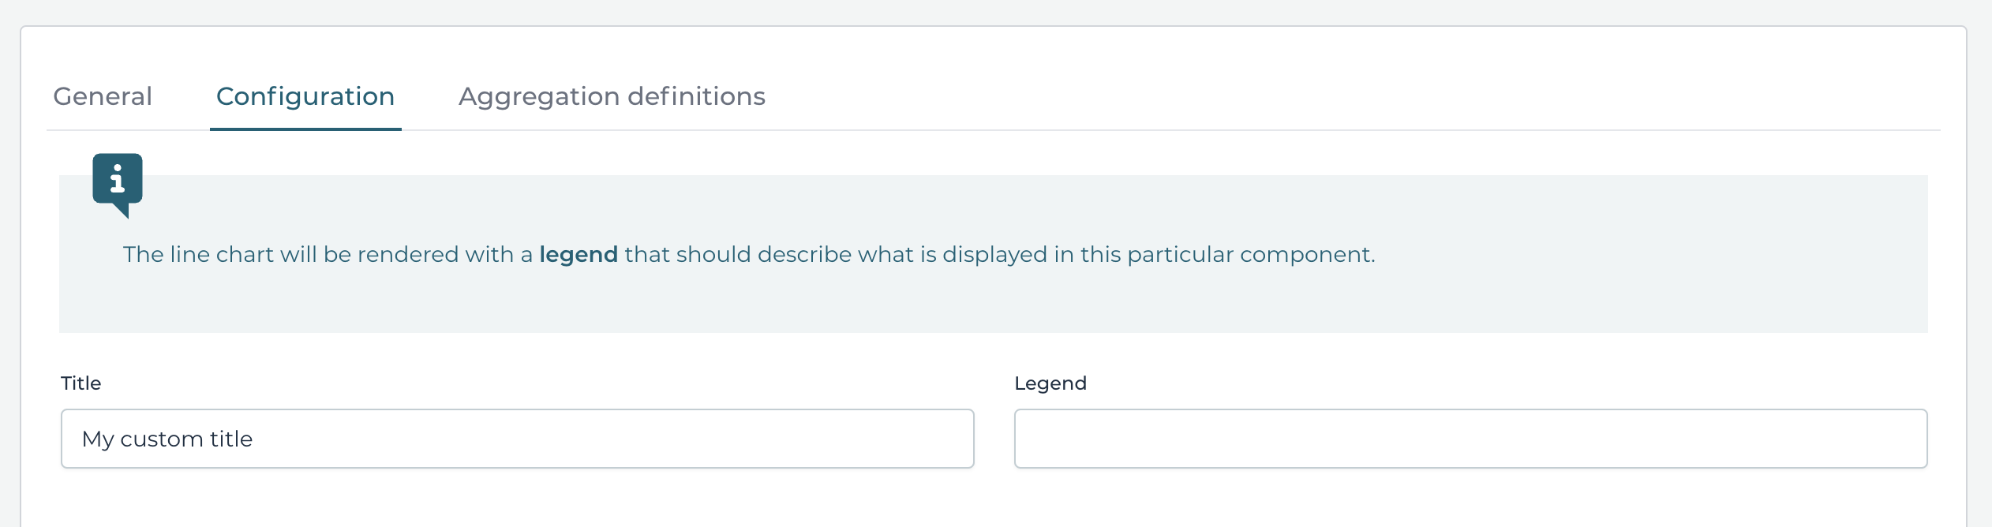The height and width of the screenshot is (527, 1992).
Task: Click the 'i' symbol in the dark badge
Action: [118, 180]
